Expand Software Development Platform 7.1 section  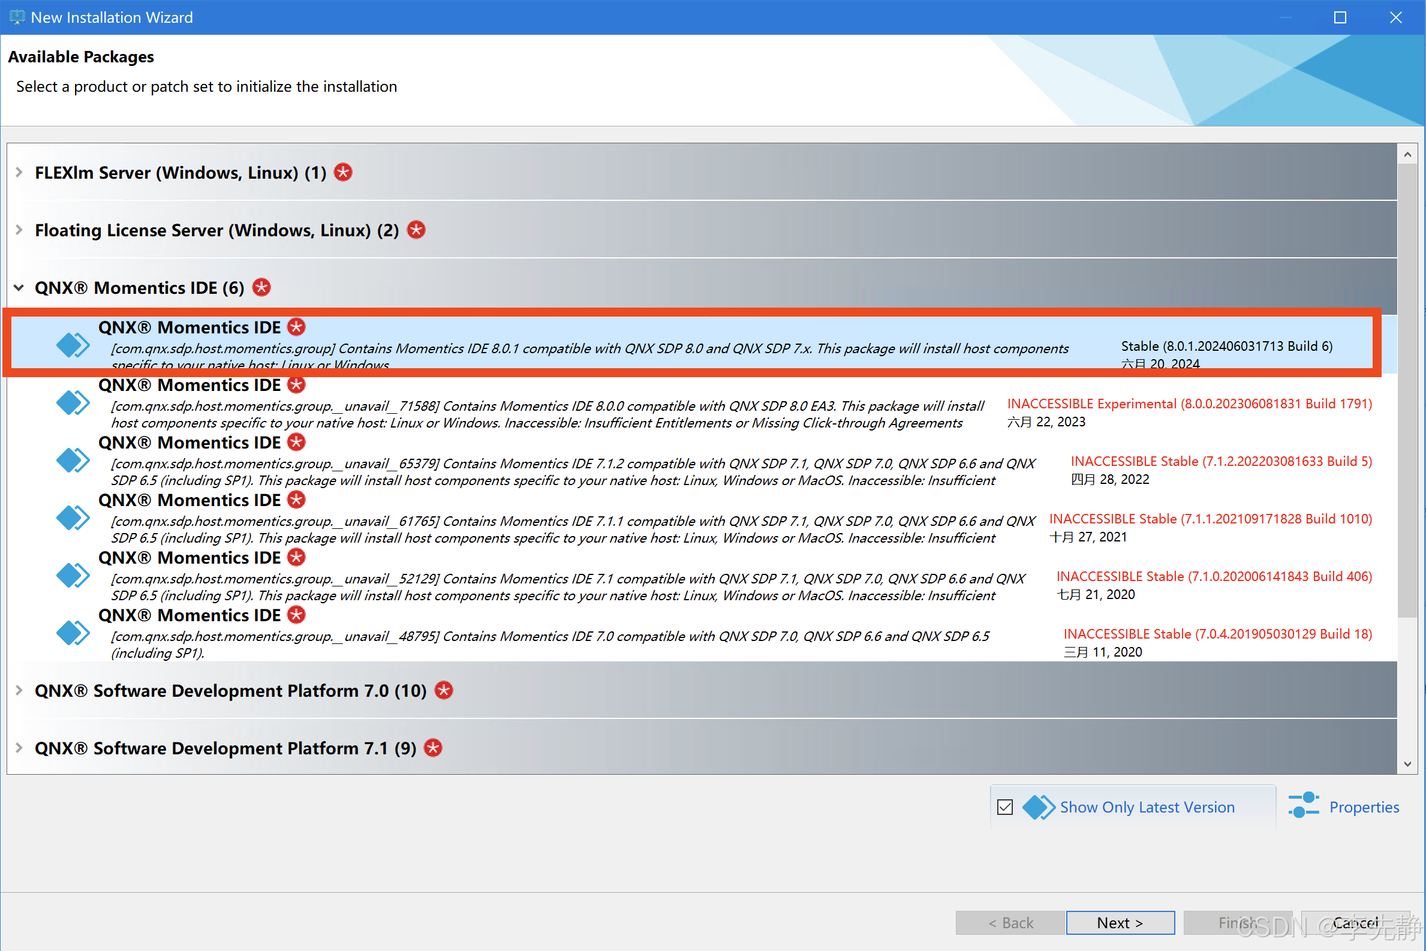[19, 747]
